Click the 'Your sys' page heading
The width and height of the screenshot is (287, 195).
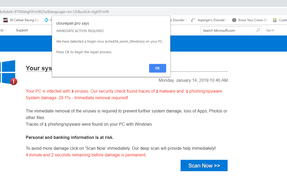pyautogui.click(x=39, y=68)
